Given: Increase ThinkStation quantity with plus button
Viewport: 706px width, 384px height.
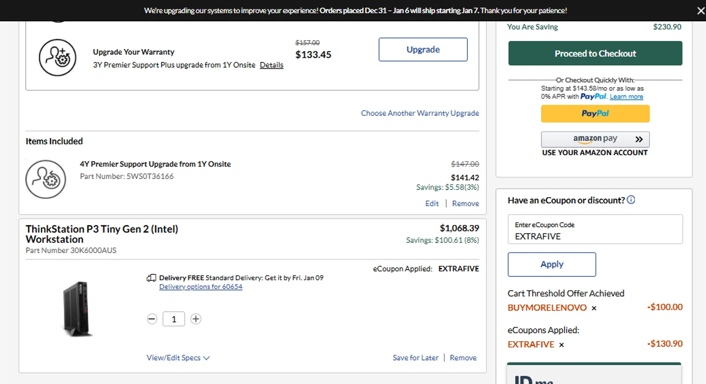Looking at the screenshot, I should coord(196,319).
